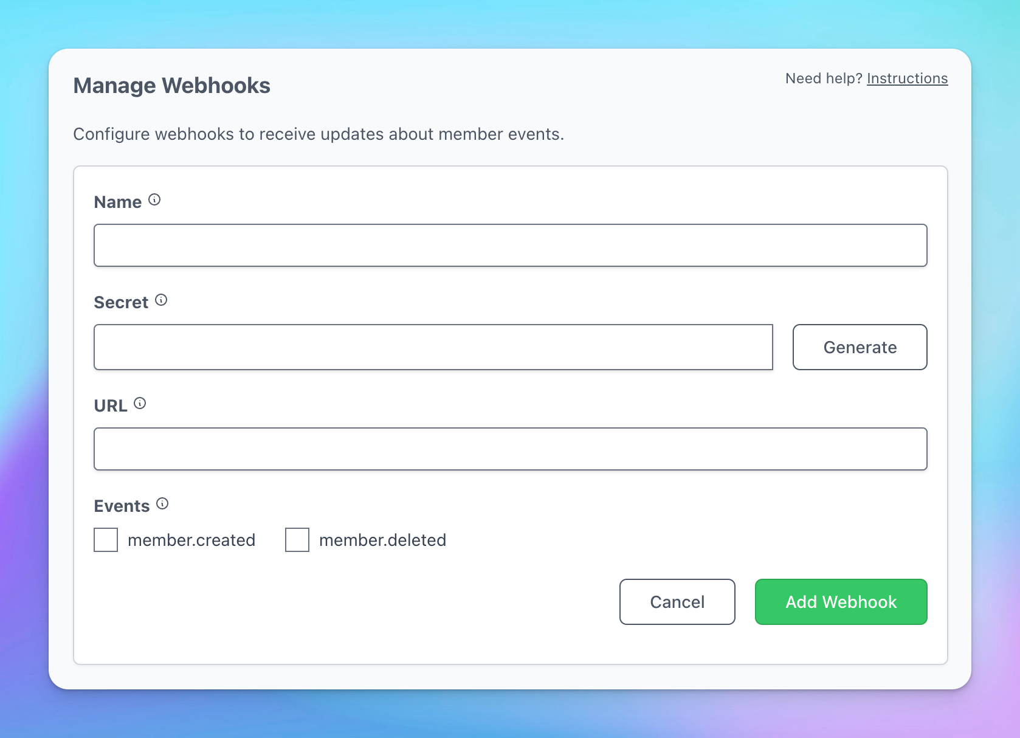Open the Instructions help link
This screenshot has width=1020, height=738.
907,78
